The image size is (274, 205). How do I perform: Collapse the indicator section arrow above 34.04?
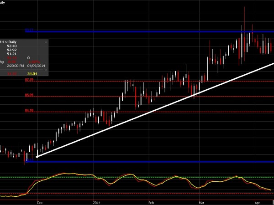(x=46, y=70)
